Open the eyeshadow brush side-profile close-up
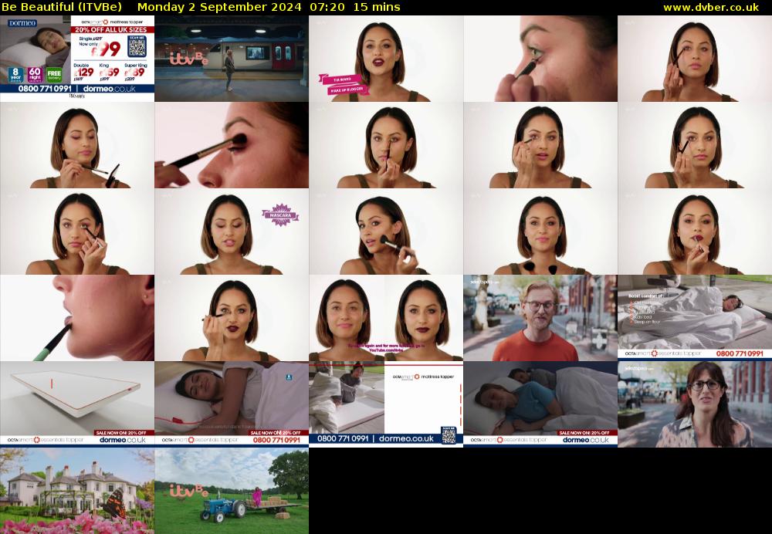This screenshot has height=534, width=772. tap(231, 144)
